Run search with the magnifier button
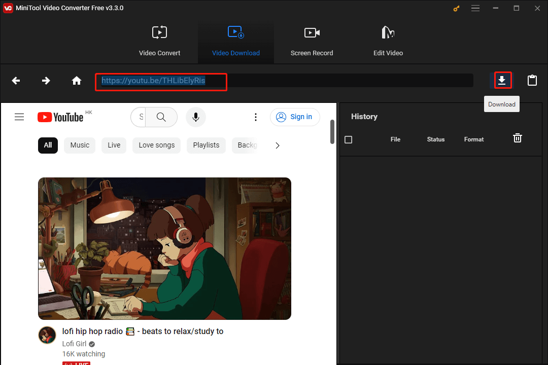548x365 pixels. pos(161,117)
